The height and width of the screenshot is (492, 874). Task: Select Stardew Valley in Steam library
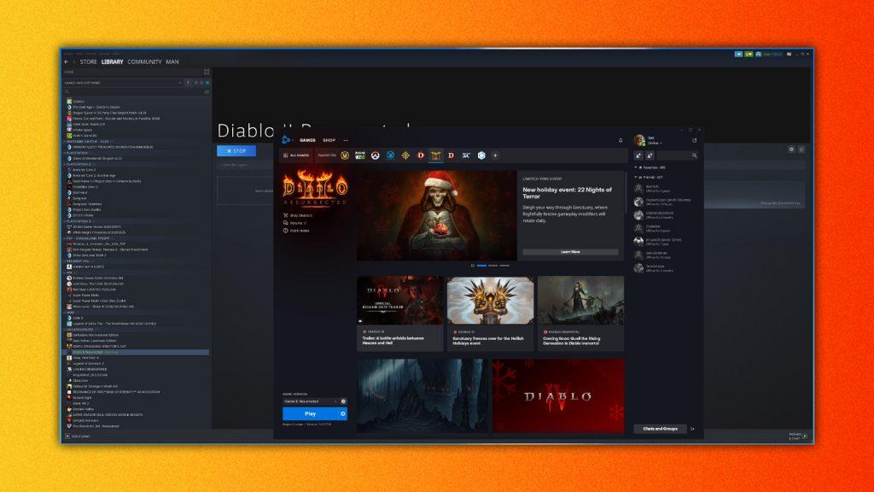(83, 409)
